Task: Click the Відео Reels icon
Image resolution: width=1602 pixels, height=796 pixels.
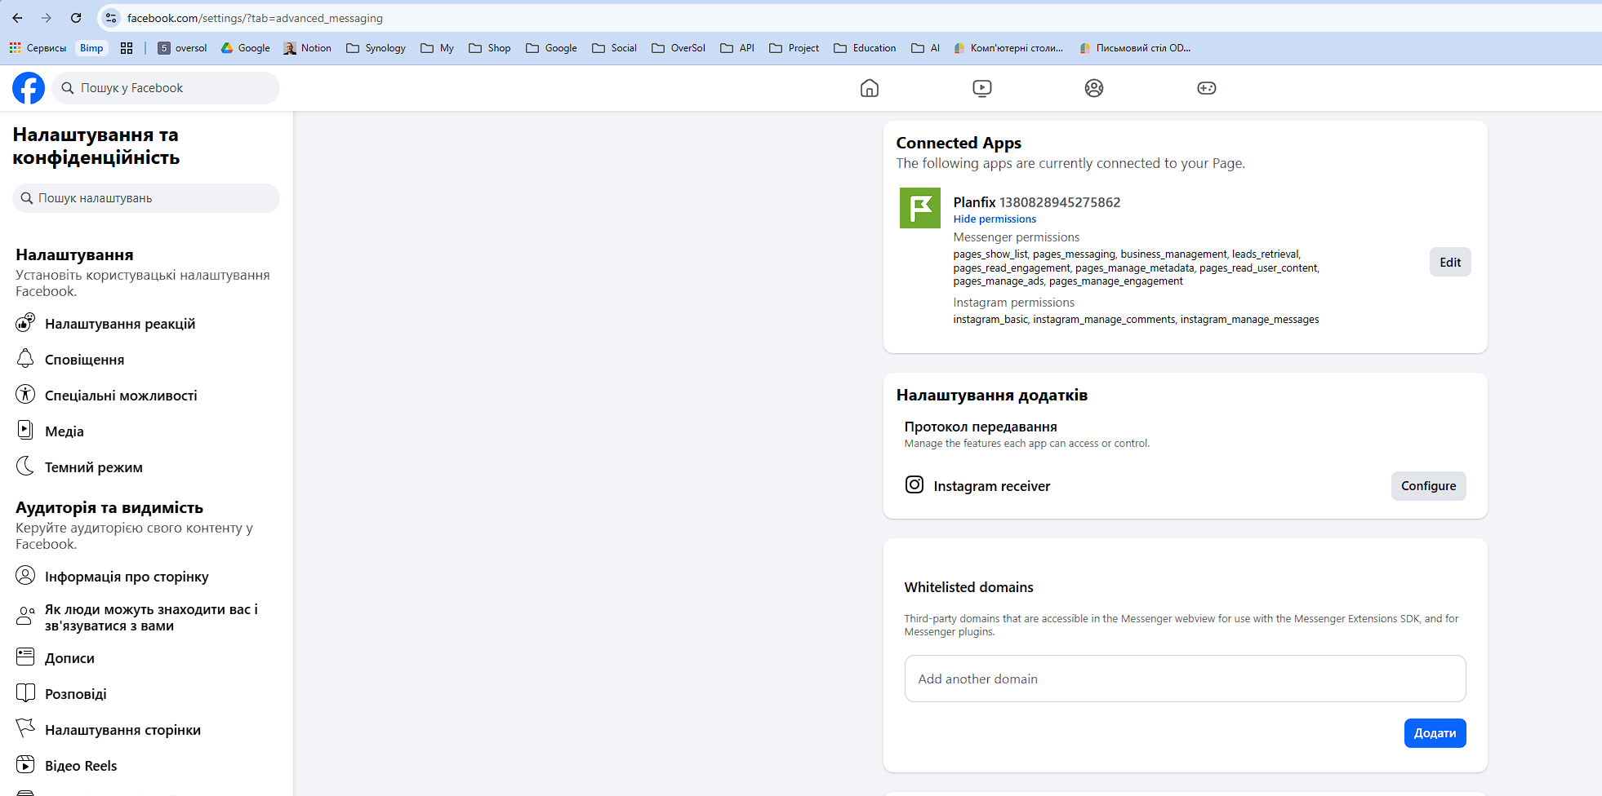Action: click(25, 765)
